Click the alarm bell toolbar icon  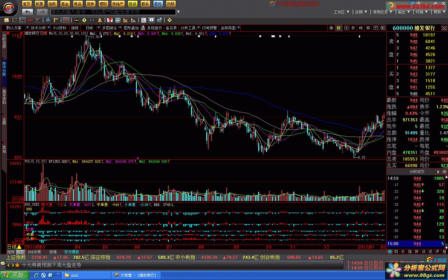pos(100,20)
